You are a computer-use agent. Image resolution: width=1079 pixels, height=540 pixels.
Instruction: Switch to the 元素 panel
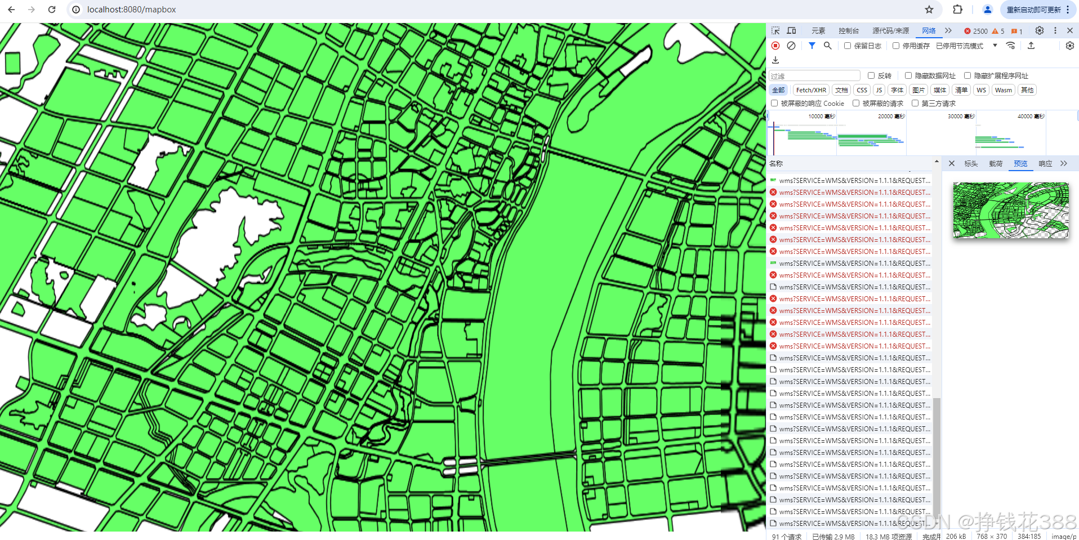(818, 31)
